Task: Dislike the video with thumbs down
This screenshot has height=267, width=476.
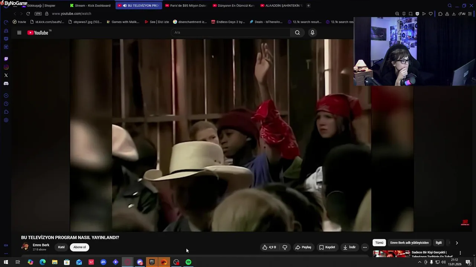Action: coord(285,247)
